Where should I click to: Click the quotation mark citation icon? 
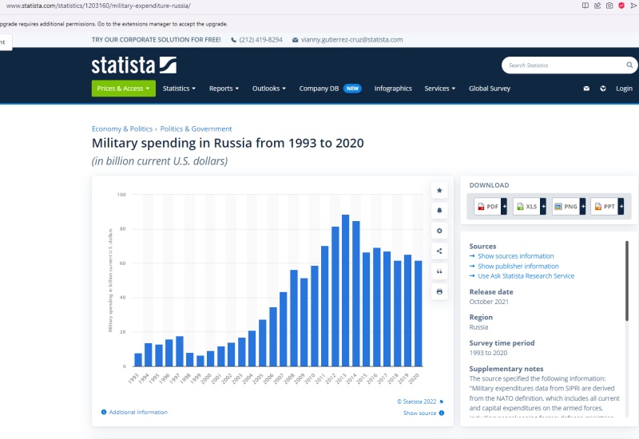point(439,271)
